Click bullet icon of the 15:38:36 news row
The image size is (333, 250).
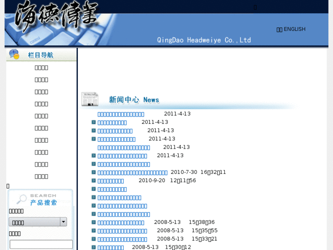[93, 222]
